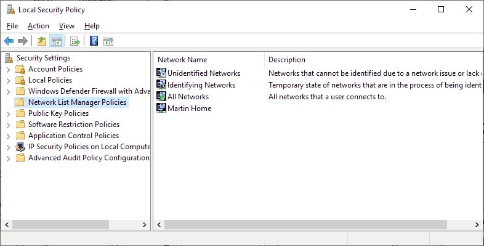The height and width of the screenshot is (246, 484).
Task: Click right list pane scroll-right arrow
Action: (477, 224)
